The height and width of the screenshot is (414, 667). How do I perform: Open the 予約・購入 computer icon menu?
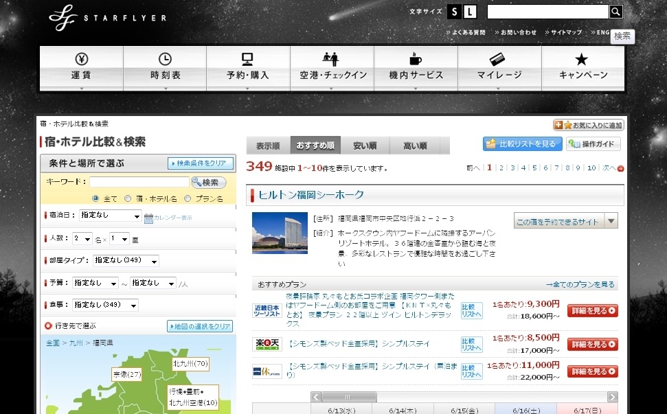[x=248, y=68]
